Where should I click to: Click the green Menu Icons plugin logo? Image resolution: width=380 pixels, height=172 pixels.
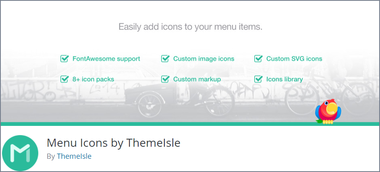pos(20,153)
